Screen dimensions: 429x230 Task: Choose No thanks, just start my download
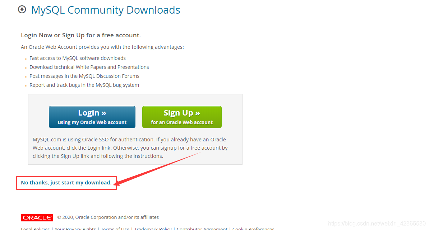(x=66, y=183)
